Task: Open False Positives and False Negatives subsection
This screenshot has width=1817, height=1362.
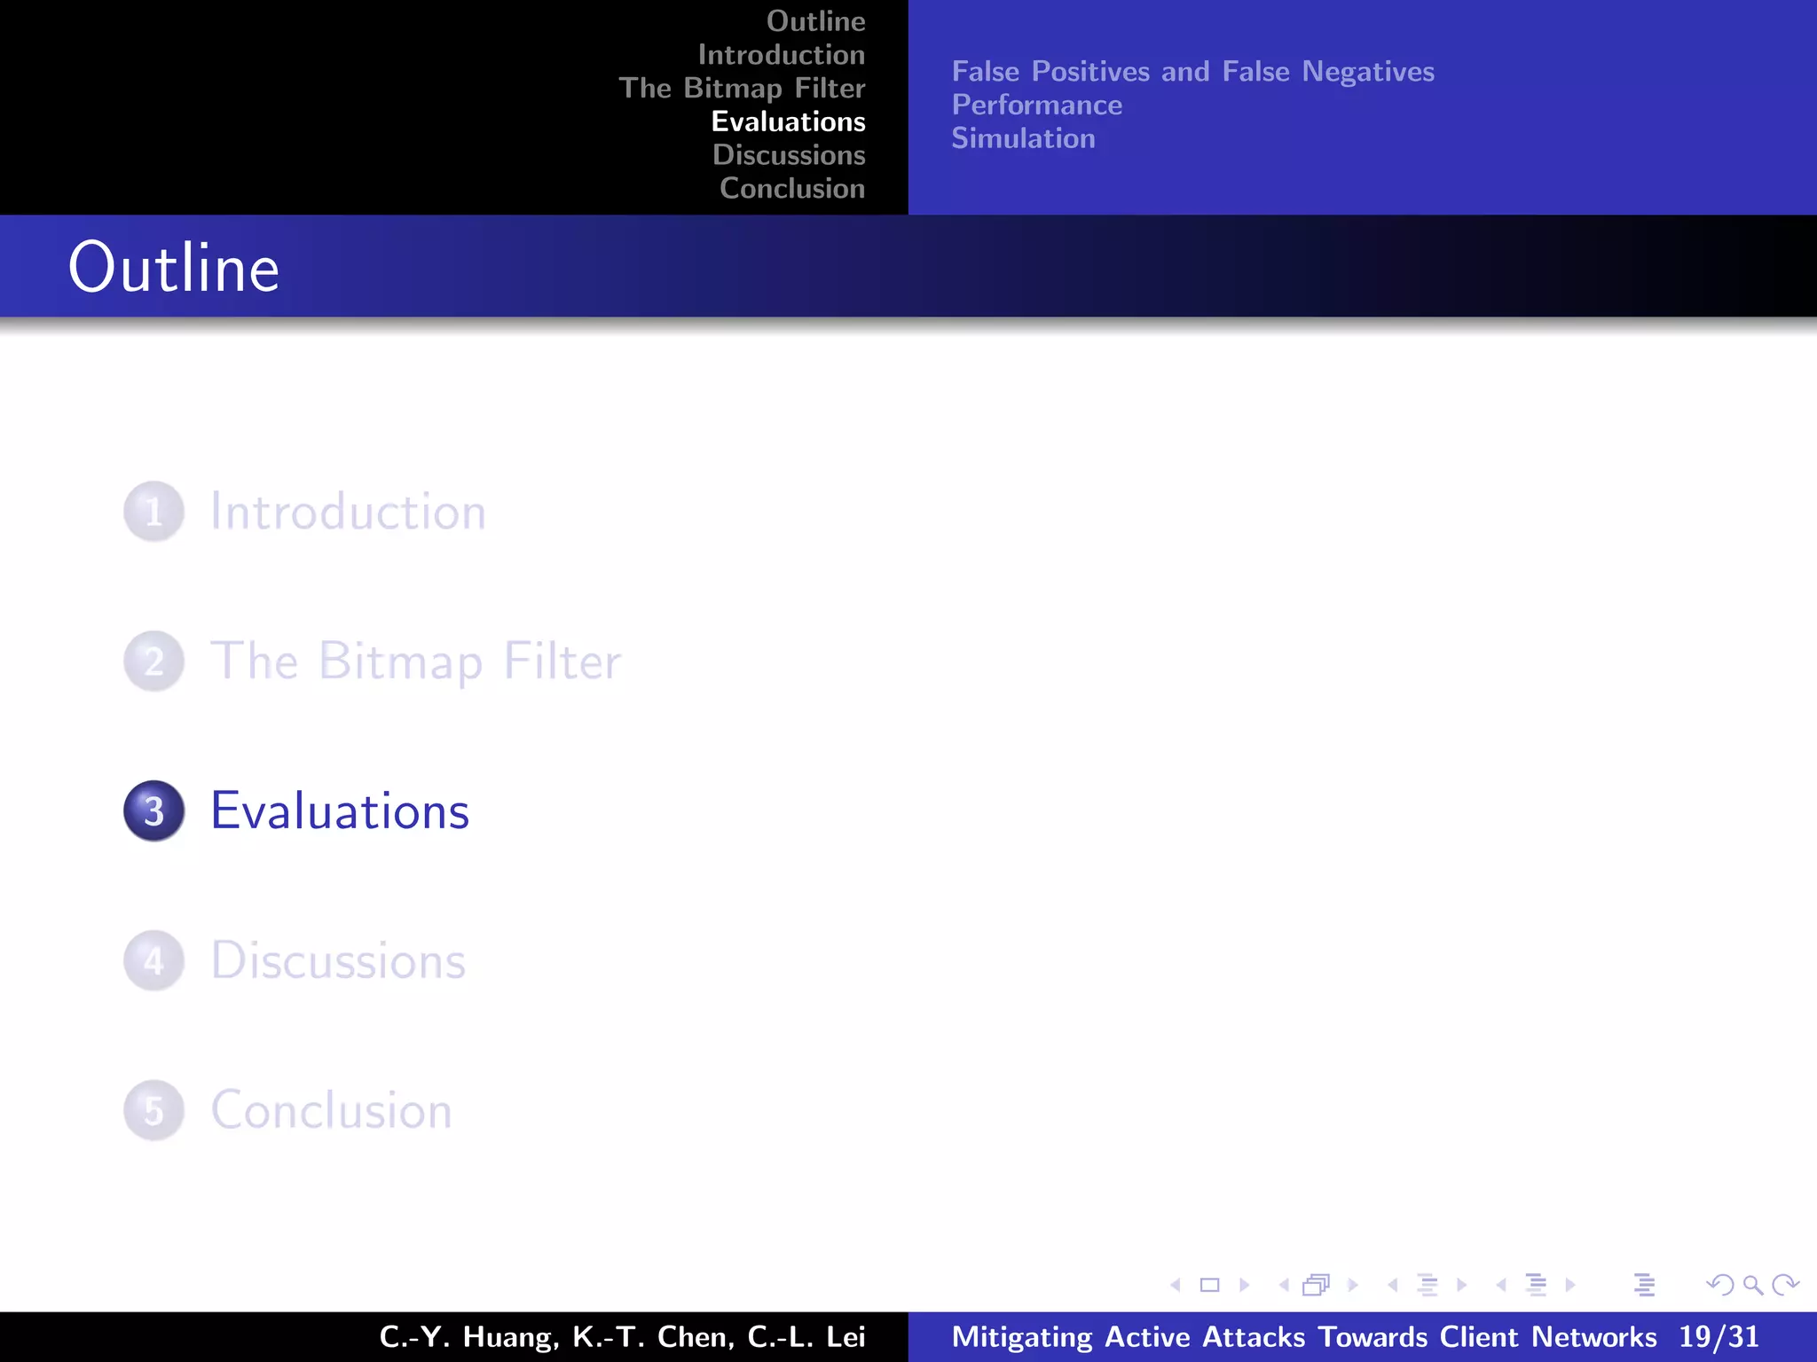Action: (1192, 72)
